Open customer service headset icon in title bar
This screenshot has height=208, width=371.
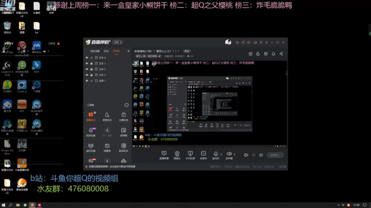237,43
